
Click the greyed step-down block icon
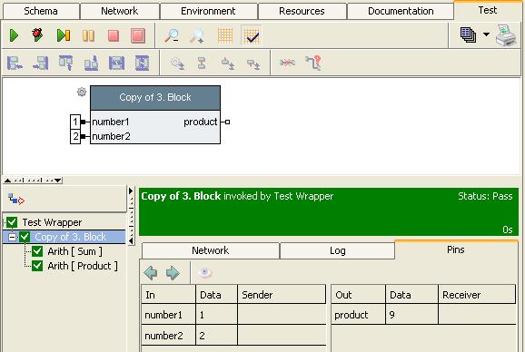[x=253, y=64]
